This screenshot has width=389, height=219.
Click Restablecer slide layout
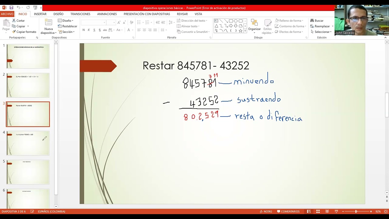68,26
